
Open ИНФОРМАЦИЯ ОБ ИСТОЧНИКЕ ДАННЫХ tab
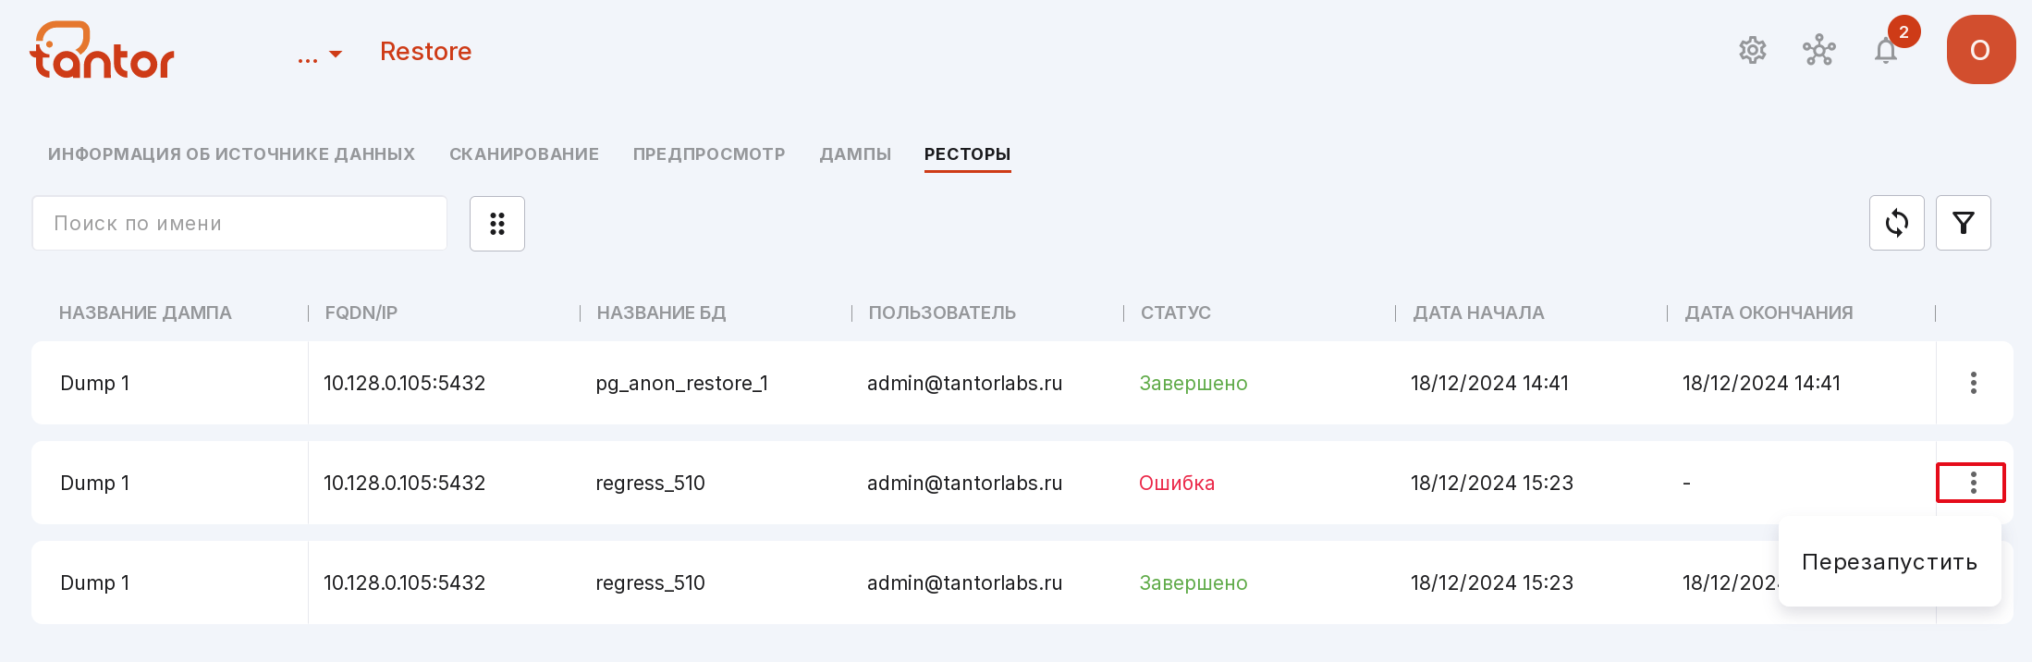point(231,154)
